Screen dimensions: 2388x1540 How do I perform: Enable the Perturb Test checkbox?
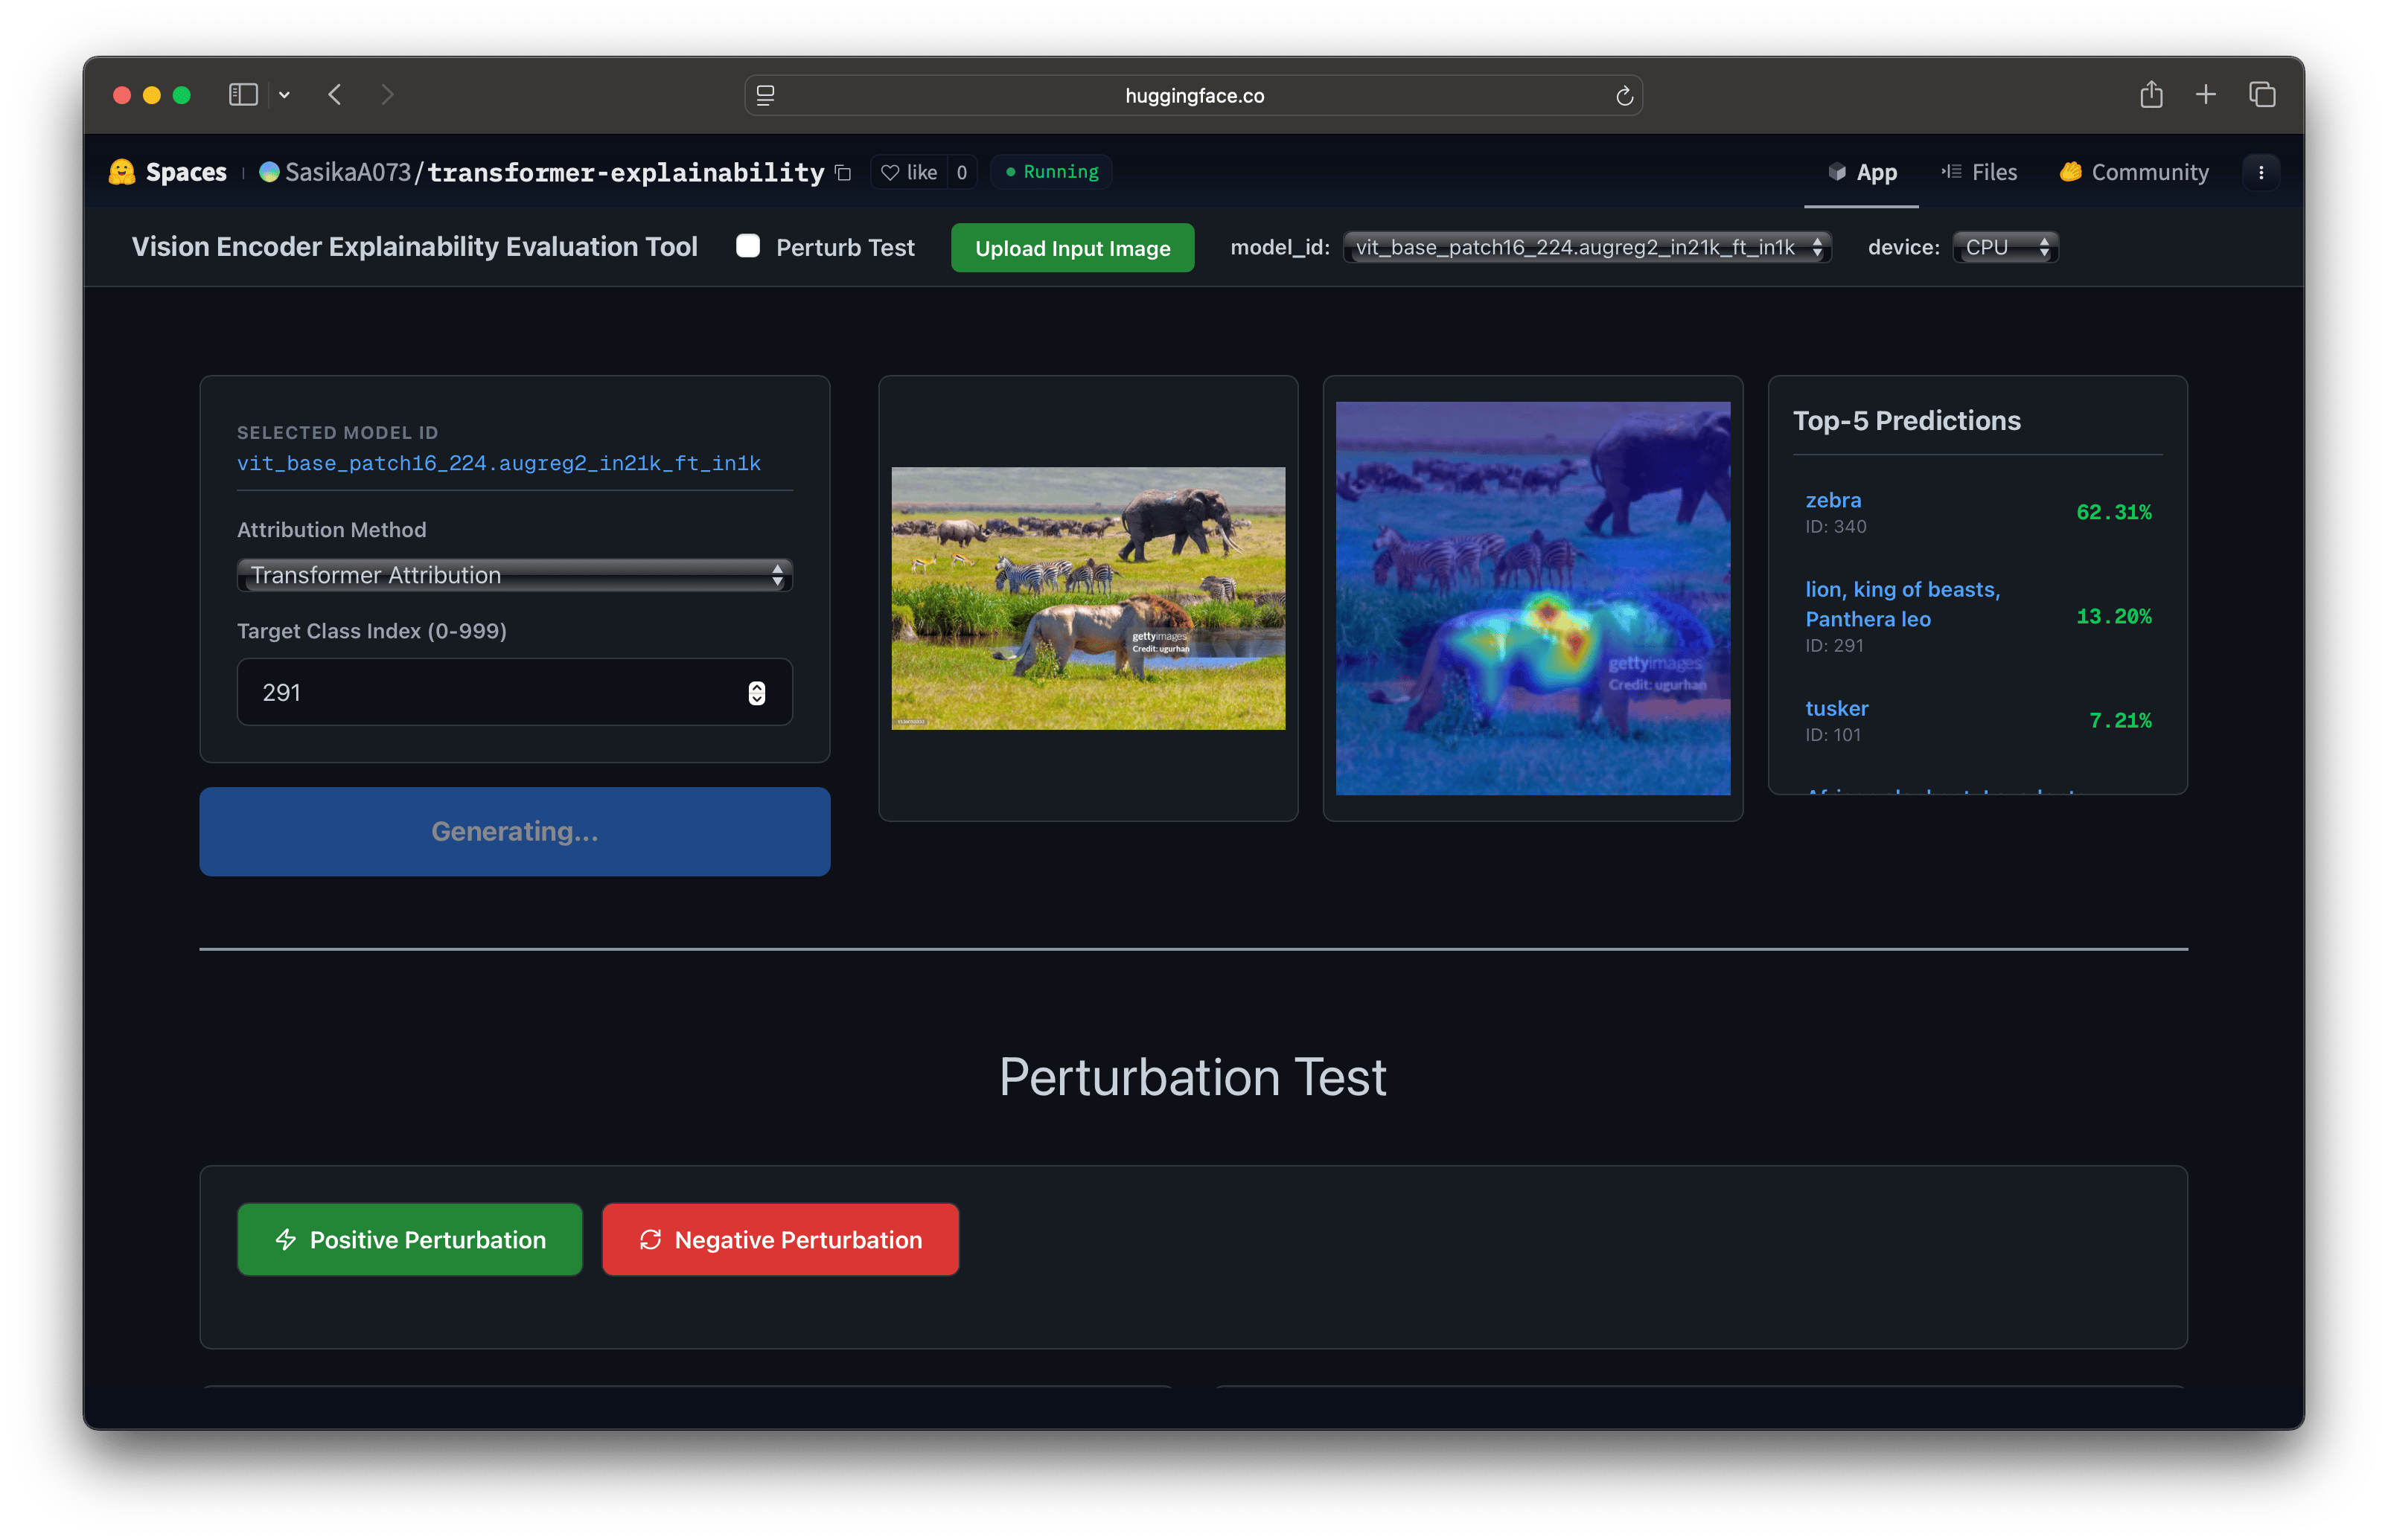pyautogui.click(x=748, y=246)
